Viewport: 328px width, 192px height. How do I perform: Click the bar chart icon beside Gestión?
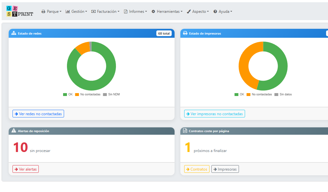[x=68, y=12]
